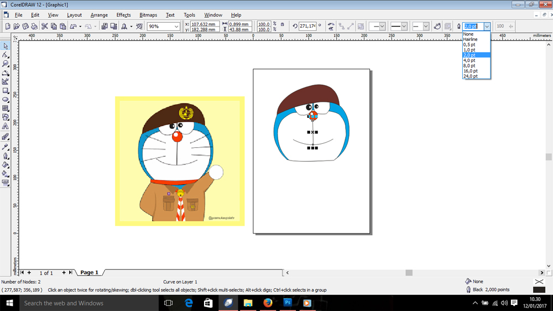Screen dimensions: 553x311
Task: Select the Ellipse tool
Action: pos(6,100)
